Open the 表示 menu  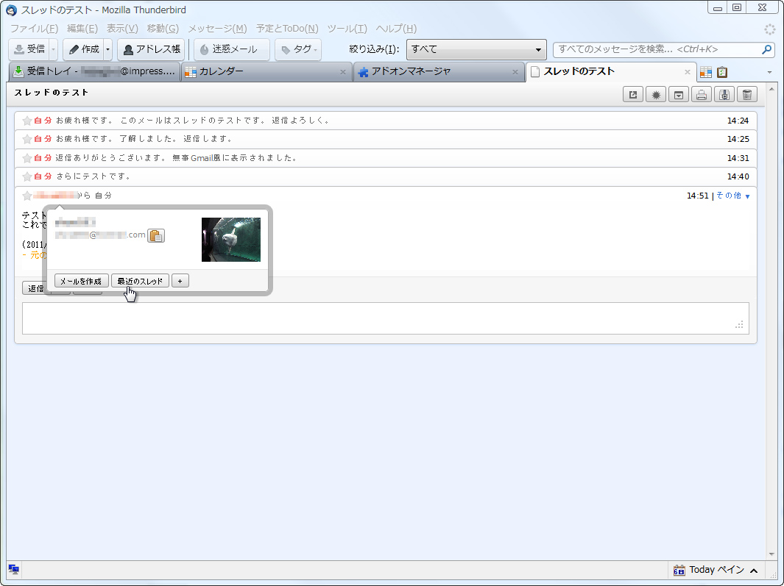[122, 29]
